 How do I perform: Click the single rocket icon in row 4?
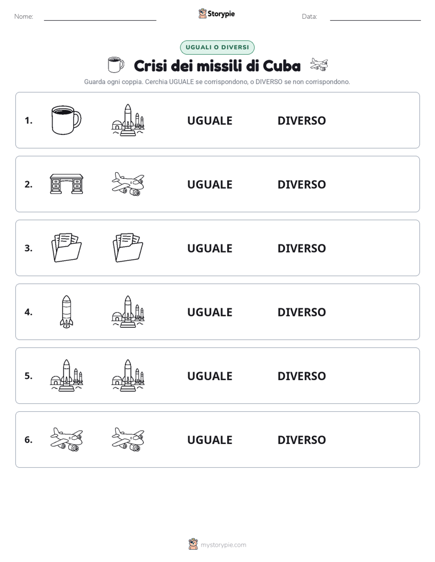[x=66, y=312]
